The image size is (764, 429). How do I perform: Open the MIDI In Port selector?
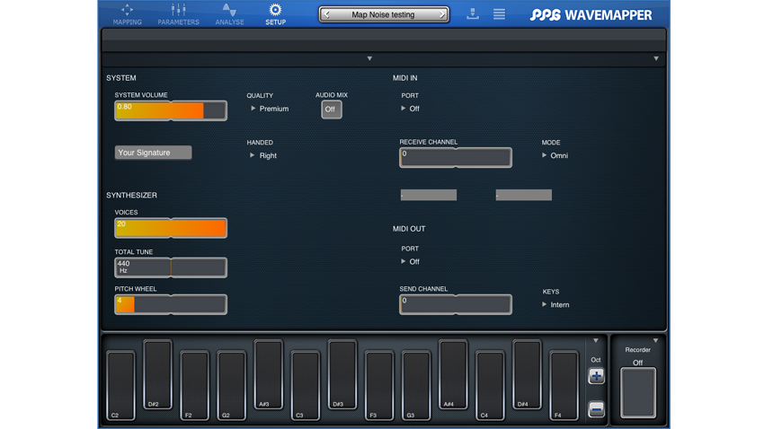pyautogui.click(x=410, y=109)
